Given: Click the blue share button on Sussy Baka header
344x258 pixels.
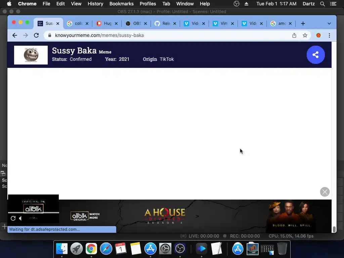Looking at the screenshot, I should click(316, 55).
